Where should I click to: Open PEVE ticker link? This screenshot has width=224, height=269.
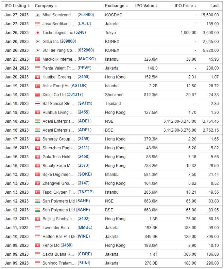point(85,68)
